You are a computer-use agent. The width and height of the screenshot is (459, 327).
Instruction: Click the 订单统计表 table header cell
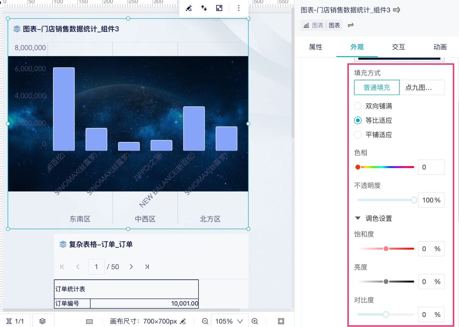tap(126, 289)
